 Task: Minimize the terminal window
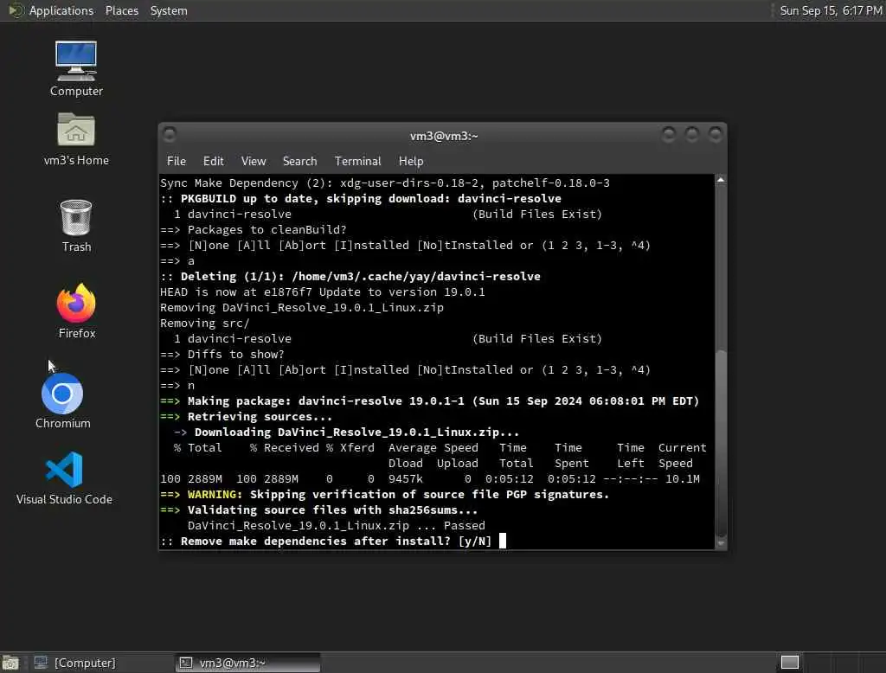[669, 135]
